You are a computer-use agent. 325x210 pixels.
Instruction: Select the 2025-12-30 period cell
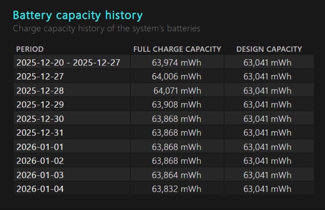pyautogui.click(x=40, y=119)
